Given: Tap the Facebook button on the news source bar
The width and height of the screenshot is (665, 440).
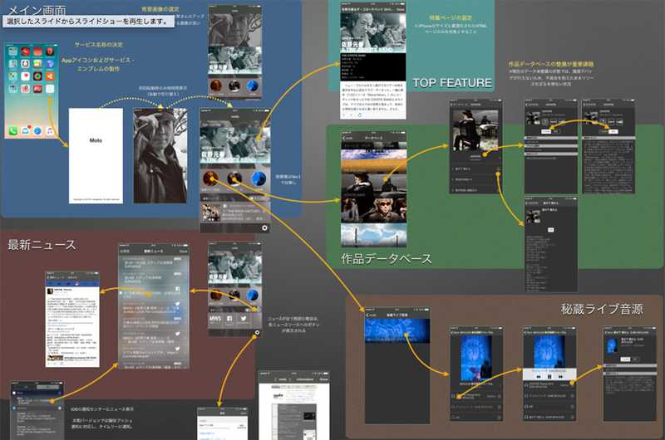Looking at the screenshot, I should click(230, 317).
